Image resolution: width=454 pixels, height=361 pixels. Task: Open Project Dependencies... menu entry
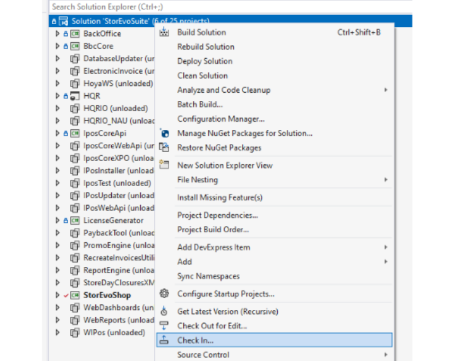click(x=274, y=215)
